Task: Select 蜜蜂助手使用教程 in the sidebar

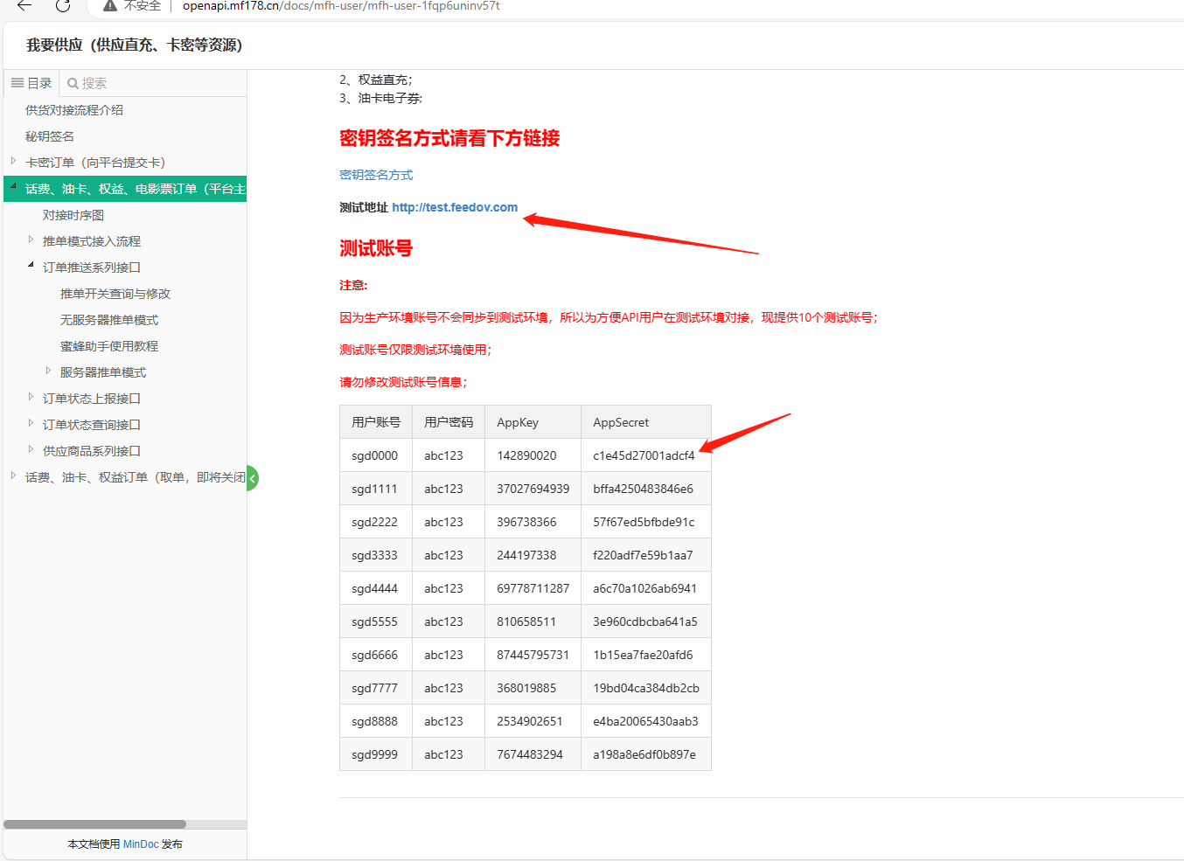Action: pyautogui.click(x=109, y=346)
